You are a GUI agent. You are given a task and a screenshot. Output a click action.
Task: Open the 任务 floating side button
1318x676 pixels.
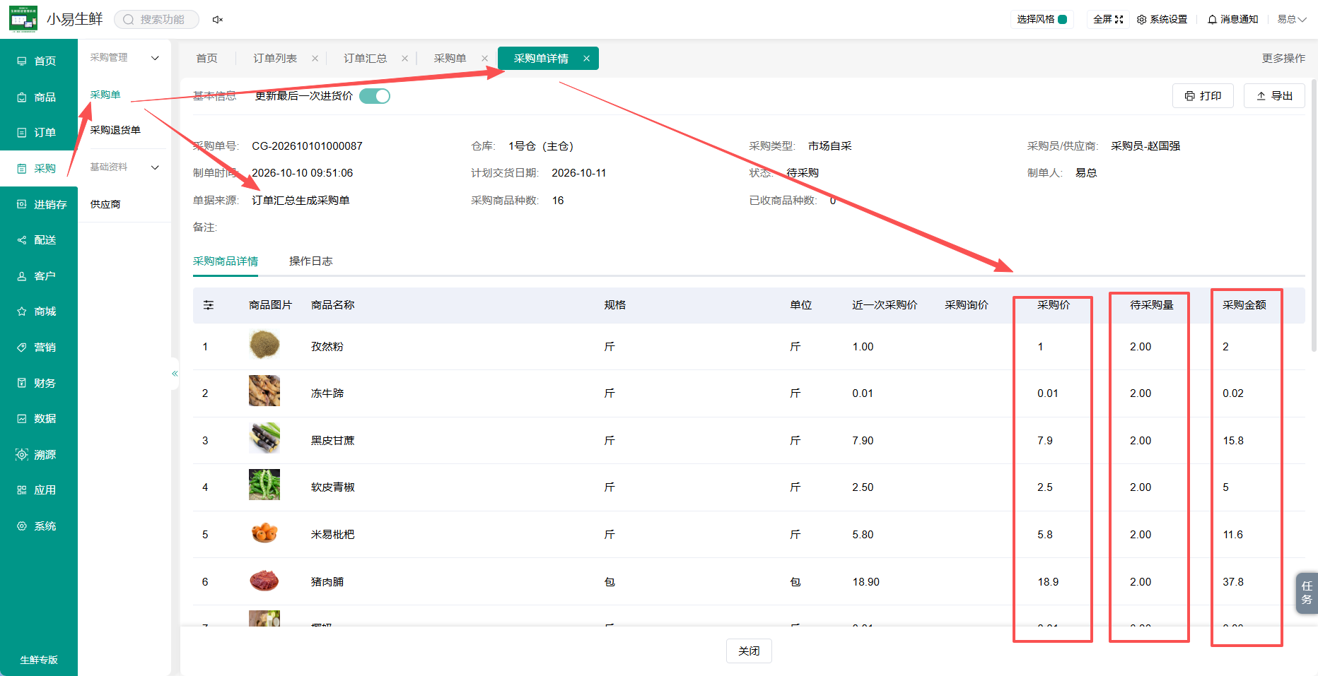(x=1307, y=593)
